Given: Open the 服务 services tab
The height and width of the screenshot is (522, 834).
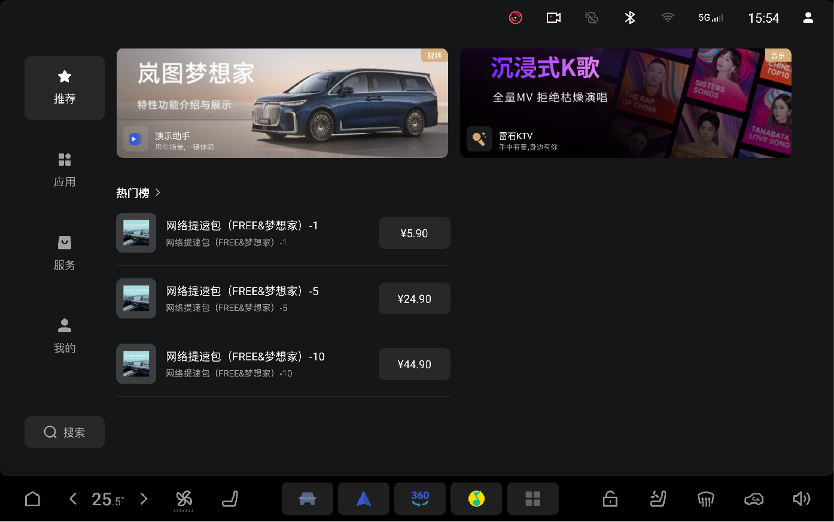Looking at the screenshot, I should click(65, 253).
